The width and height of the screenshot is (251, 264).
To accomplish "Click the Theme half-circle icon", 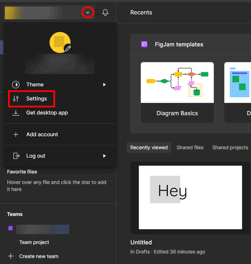I will 16,85.
